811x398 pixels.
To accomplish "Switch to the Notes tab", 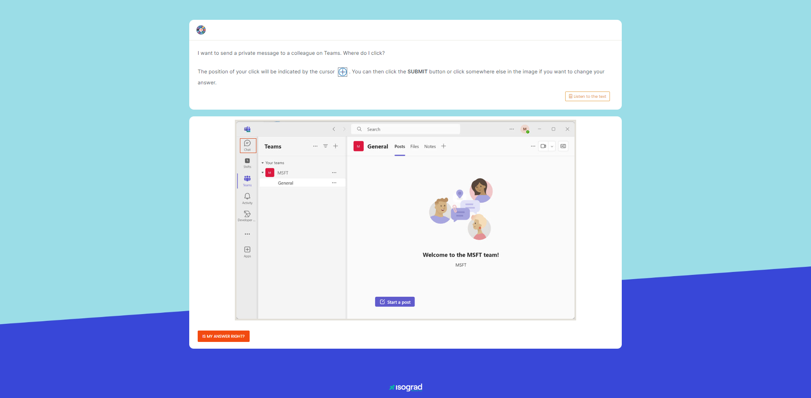I will 430,147.
